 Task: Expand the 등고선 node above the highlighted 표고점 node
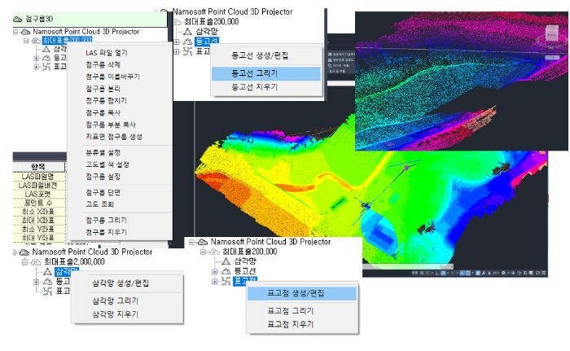[x=214, y=271]
